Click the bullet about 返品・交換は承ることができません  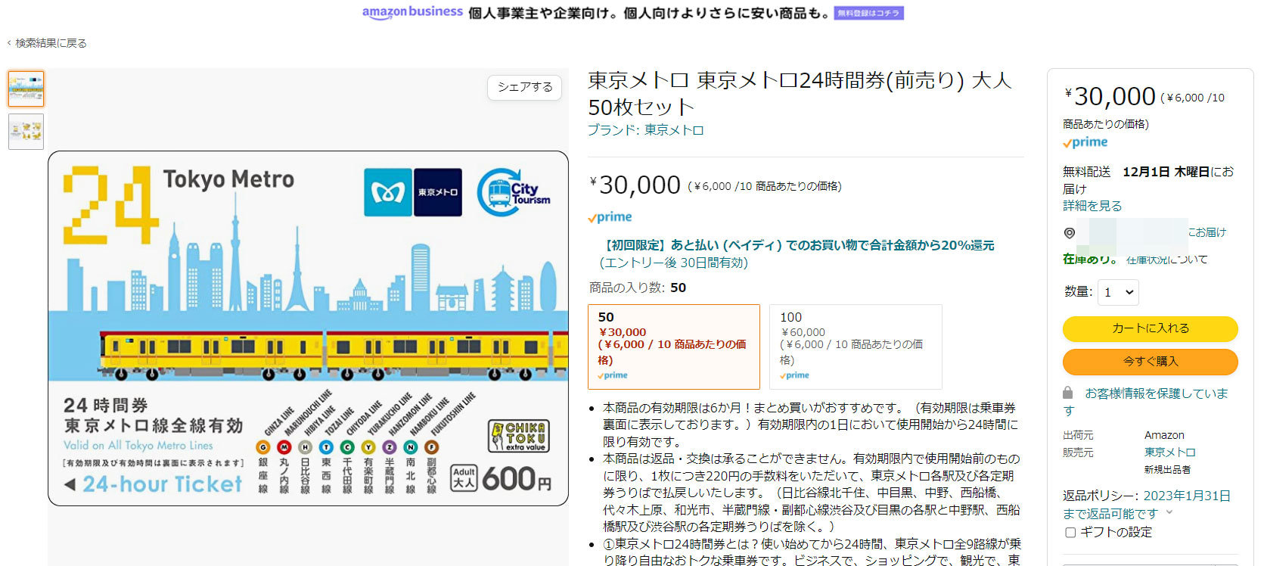coord(810,493)
